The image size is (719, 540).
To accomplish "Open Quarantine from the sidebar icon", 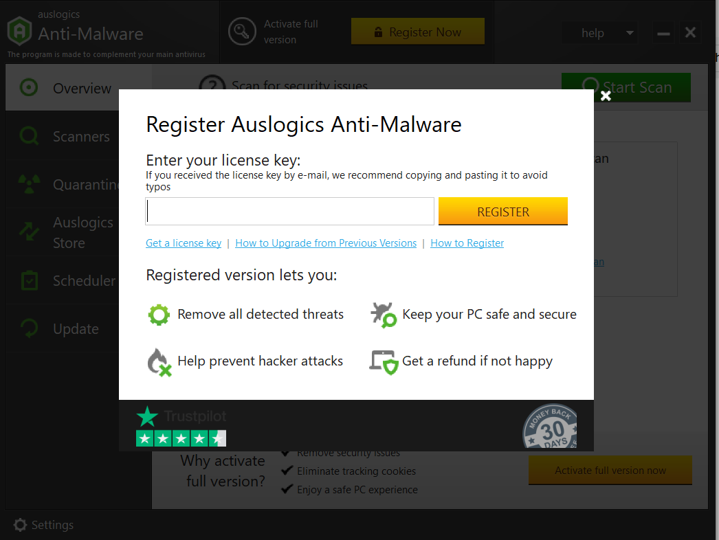I will 29,183.
